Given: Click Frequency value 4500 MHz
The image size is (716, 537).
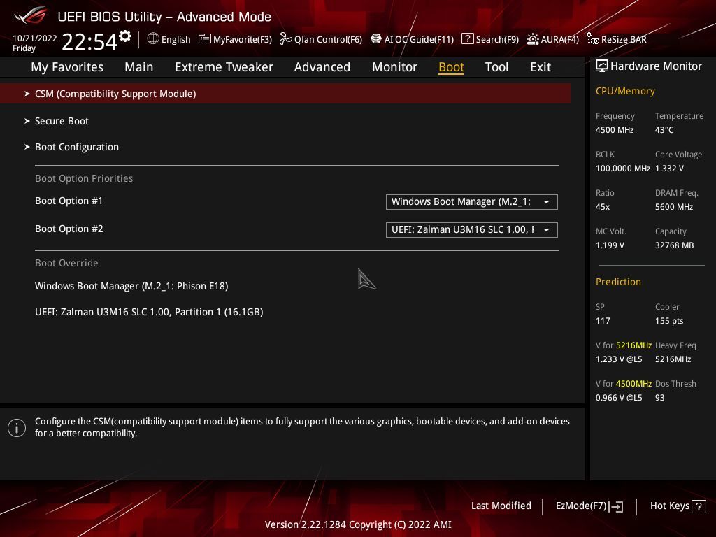Looking at the screenshot, I should click(615, 130).
